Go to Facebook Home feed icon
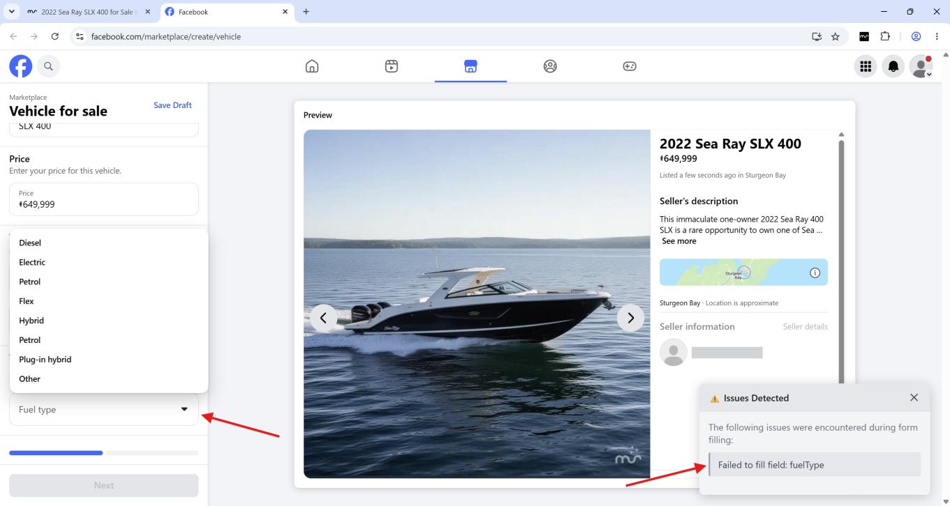Viewport: 950px width, 506px height. [313, 66]
